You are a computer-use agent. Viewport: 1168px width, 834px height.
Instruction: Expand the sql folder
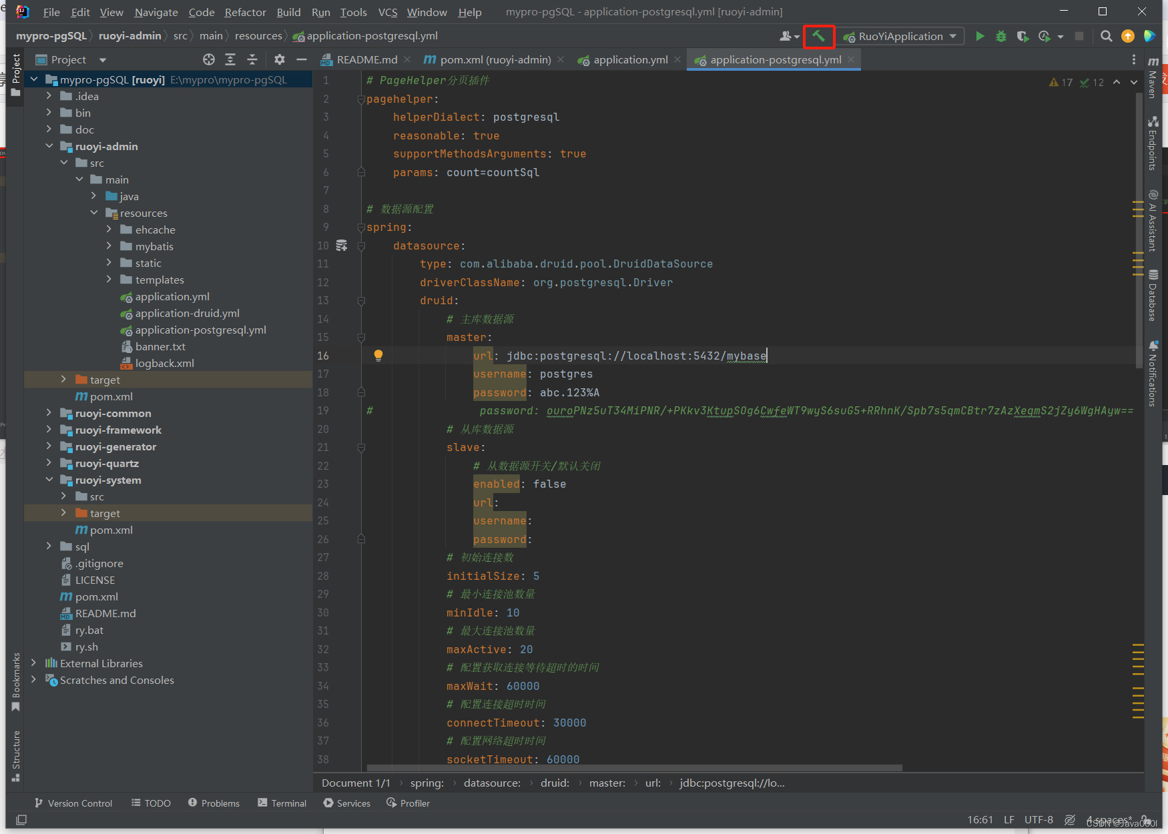click(49, 546)
